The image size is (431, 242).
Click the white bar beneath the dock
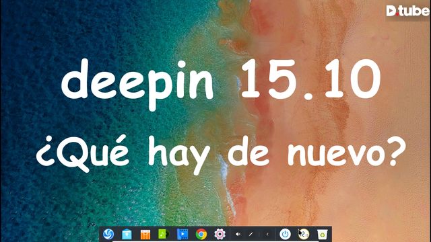215,241
